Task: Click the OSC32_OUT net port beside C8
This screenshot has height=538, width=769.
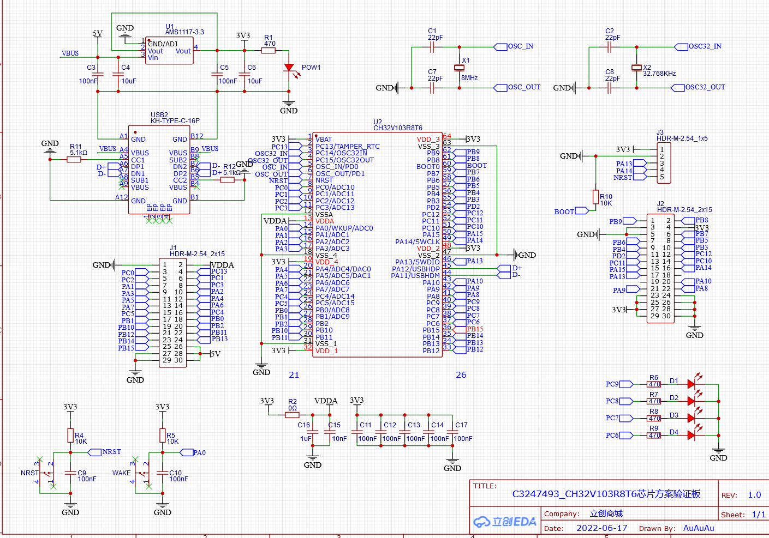Action: click(x=698, y=87)
